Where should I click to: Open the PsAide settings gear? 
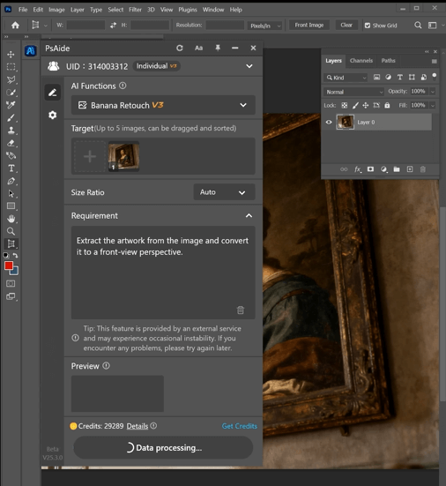53,115
